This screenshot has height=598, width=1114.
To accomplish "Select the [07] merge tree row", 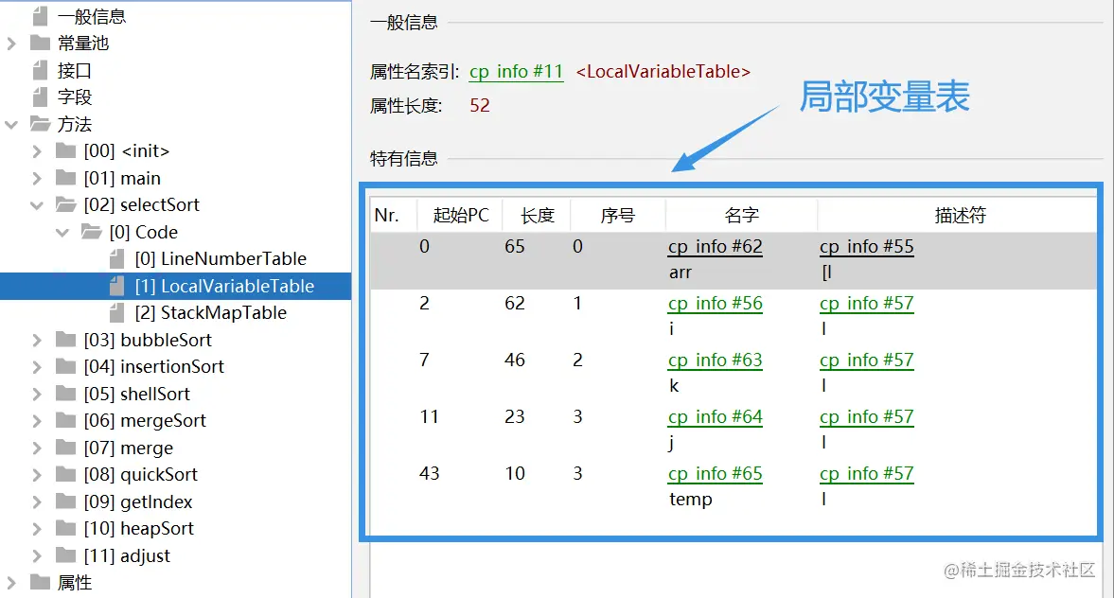I will (175, 448).
